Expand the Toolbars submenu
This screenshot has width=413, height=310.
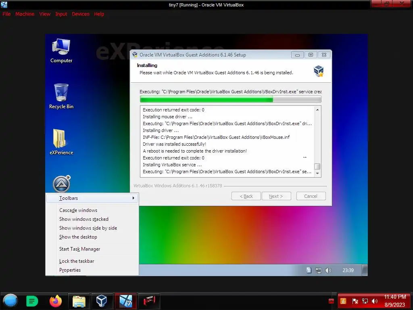(x=92, y=198)
